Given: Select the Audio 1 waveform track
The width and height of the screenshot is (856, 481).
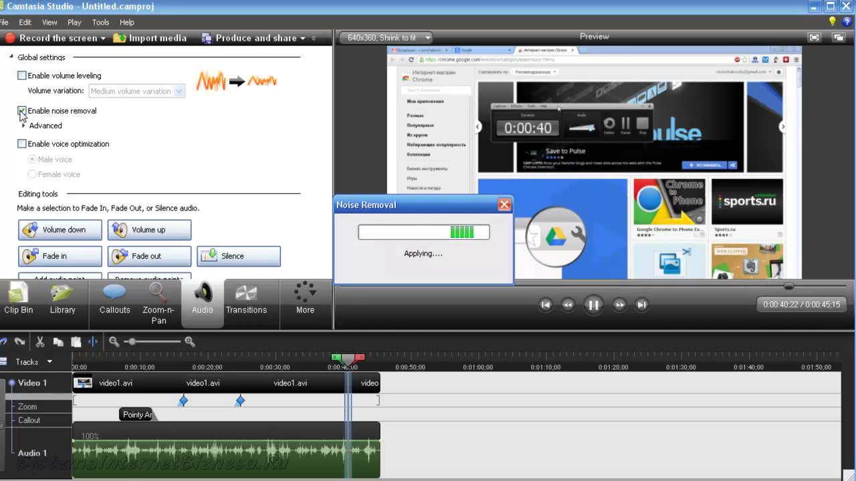Looking at the screenshot, I should click(226, 450).
